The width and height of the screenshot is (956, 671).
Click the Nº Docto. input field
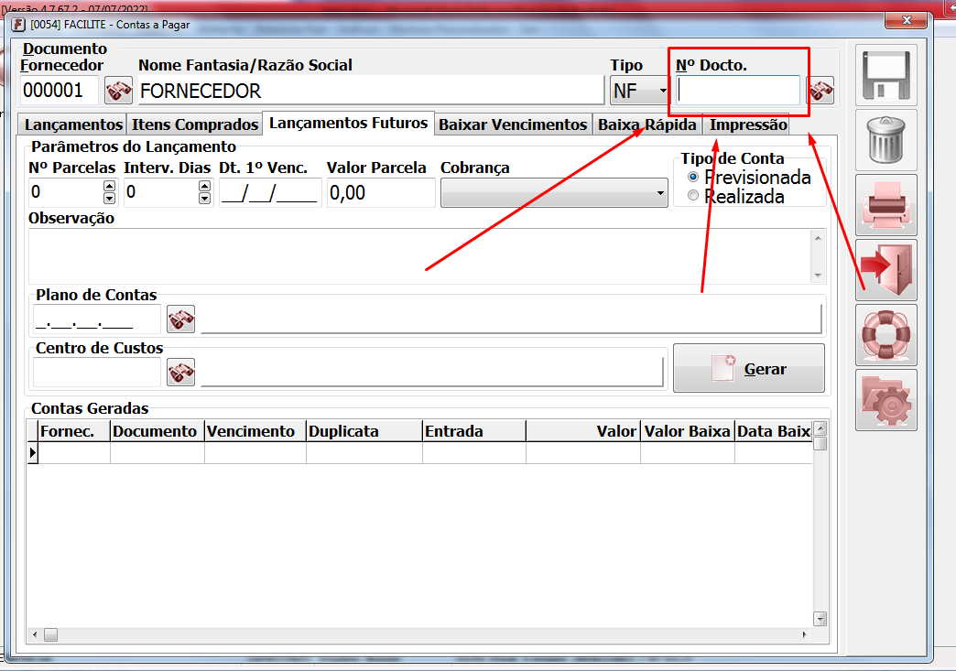(737, 91)
